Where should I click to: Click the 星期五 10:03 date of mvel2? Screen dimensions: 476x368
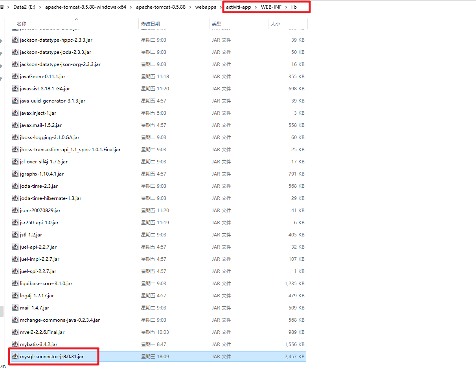point(155,332)
